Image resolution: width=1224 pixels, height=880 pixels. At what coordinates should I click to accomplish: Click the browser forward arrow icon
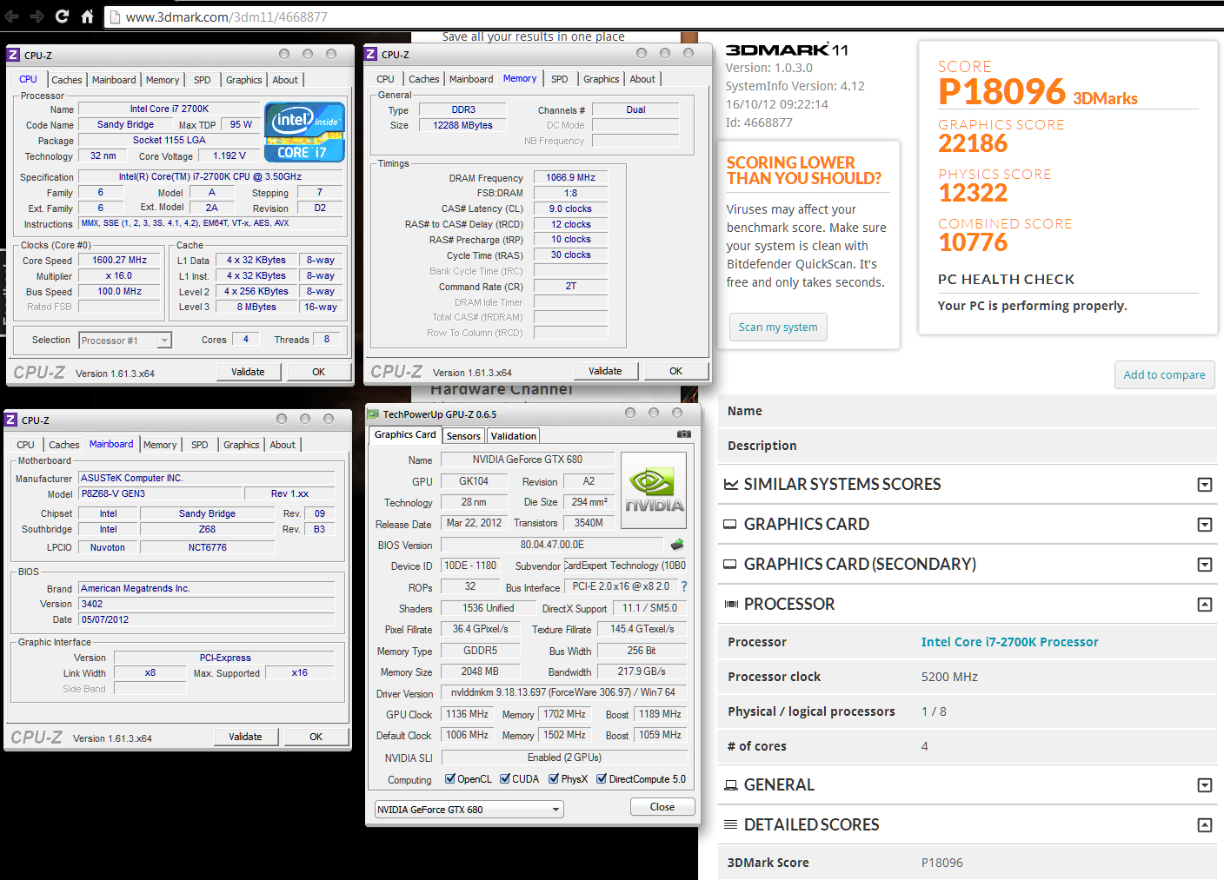37,17
